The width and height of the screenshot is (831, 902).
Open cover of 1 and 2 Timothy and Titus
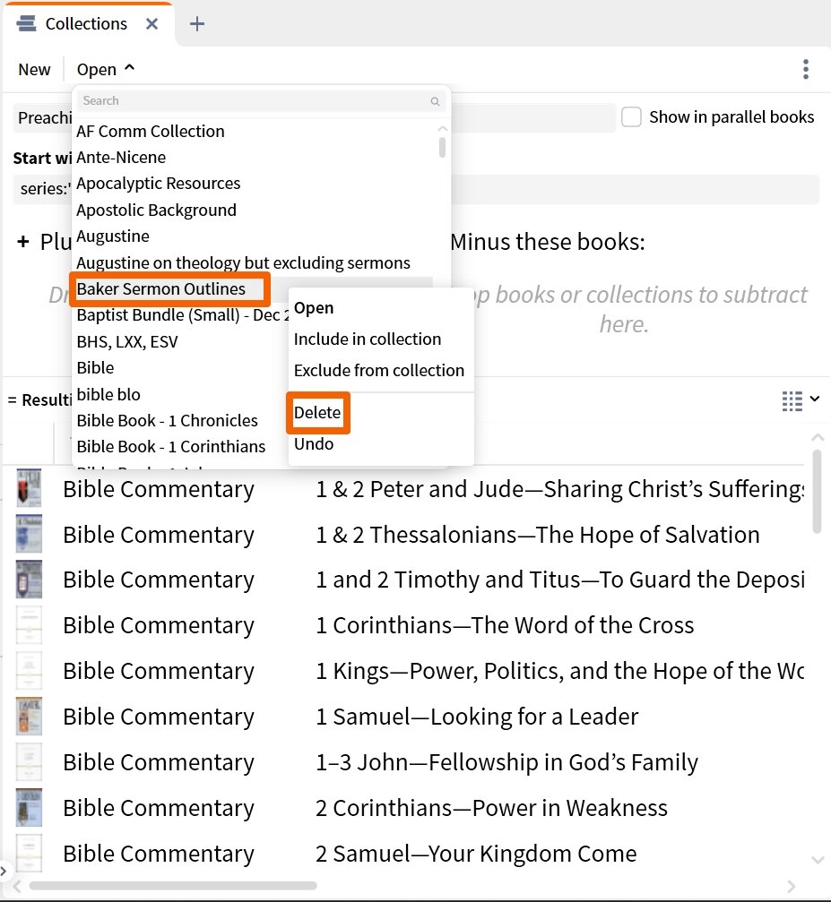(x=29, y=580)
